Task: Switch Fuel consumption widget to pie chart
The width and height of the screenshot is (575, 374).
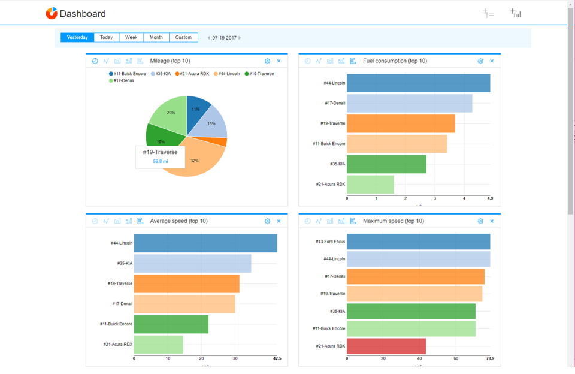Action: 307,61
